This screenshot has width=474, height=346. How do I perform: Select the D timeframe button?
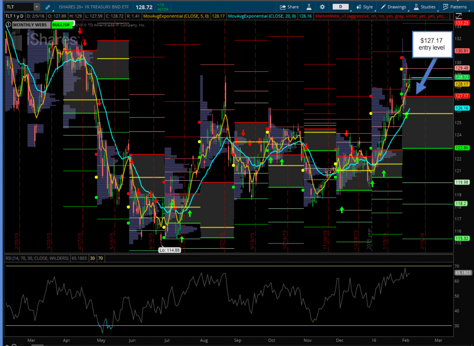pos(341,7)
